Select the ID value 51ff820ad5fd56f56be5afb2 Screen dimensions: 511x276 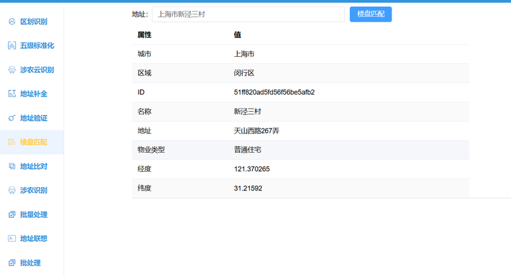[x=274, y=92]
